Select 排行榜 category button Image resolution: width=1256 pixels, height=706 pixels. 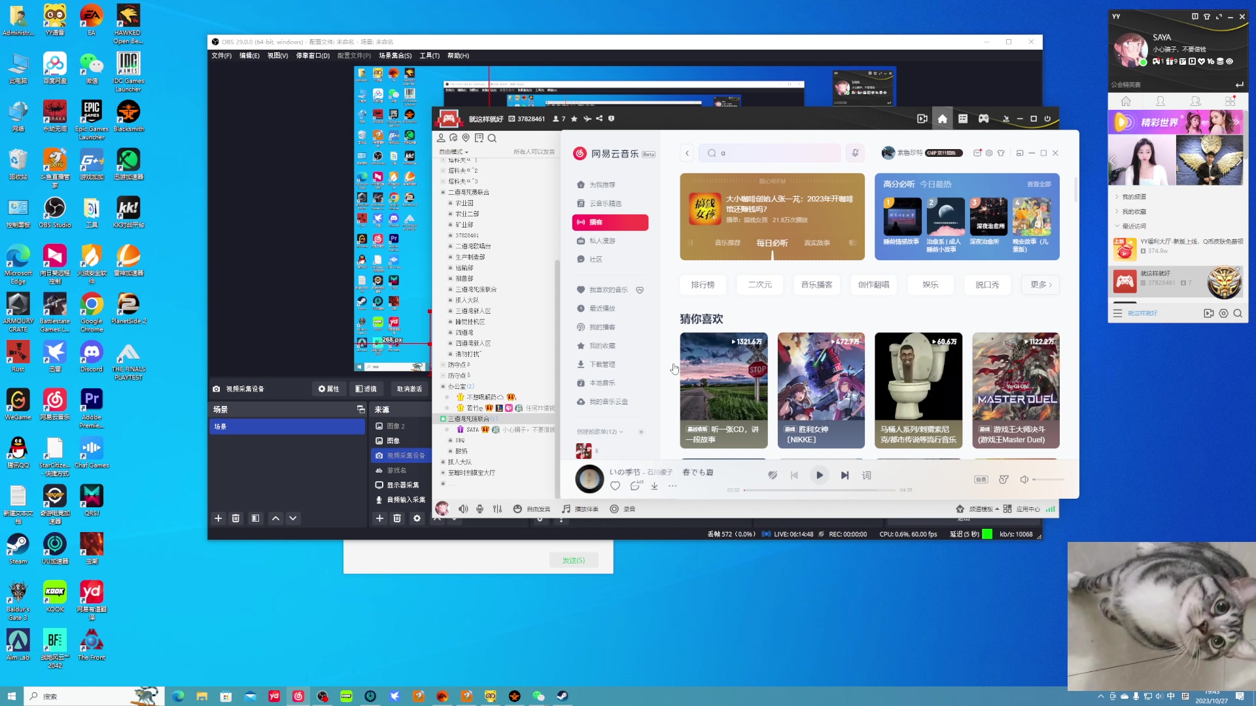tap(703, 285)
